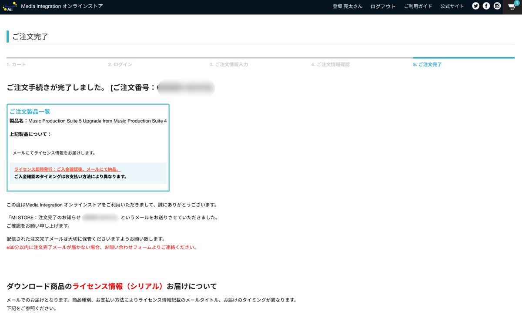
Task: Select the 2. ログイン step
Action: pyautogui.click(x=120, y=64)
